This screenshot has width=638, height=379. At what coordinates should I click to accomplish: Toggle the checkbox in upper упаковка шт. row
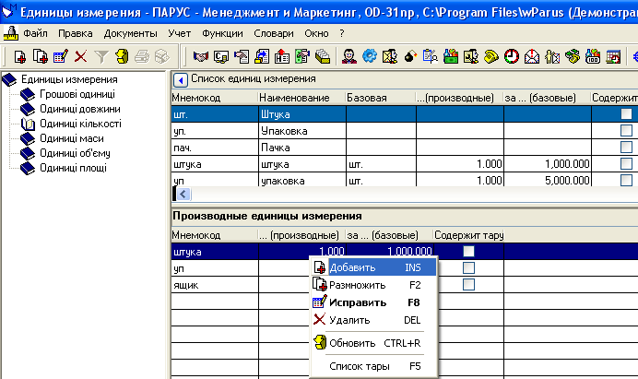(x=626, y=180)
